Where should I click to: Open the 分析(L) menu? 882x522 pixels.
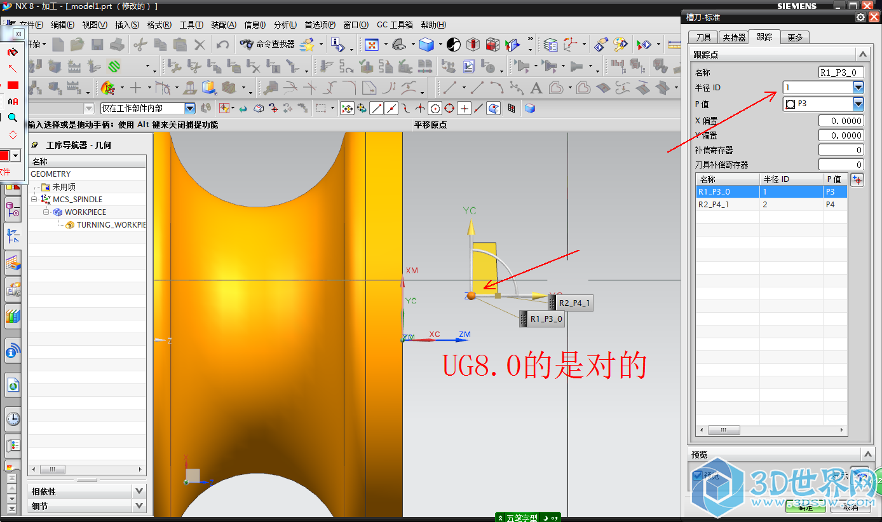[x=285, y=25]
